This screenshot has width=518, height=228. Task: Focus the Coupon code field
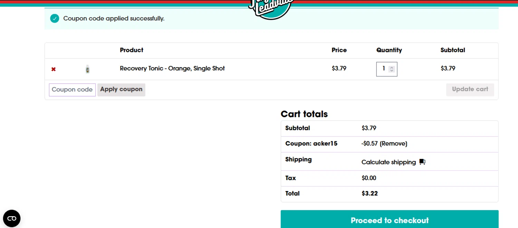pyautogui.click(x=72, y=90)
